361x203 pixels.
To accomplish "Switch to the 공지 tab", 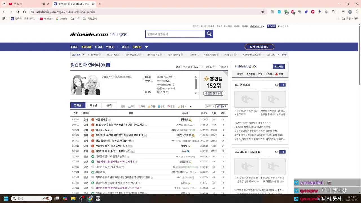I will pyautogui.click(x=109, y=105).
